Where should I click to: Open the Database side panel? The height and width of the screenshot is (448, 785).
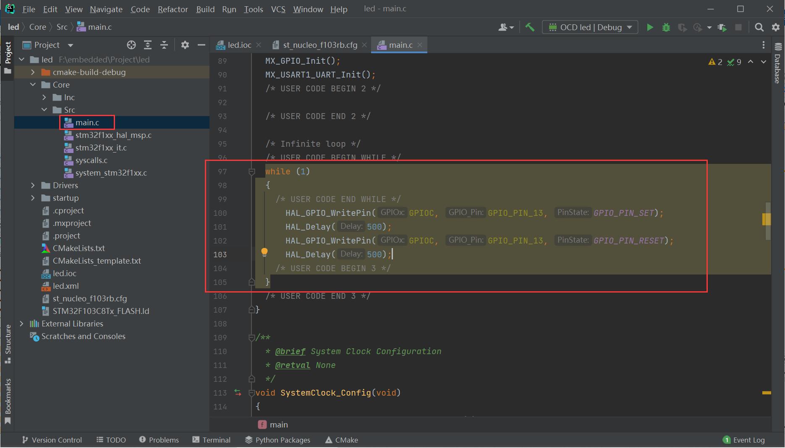coord(778,63)
